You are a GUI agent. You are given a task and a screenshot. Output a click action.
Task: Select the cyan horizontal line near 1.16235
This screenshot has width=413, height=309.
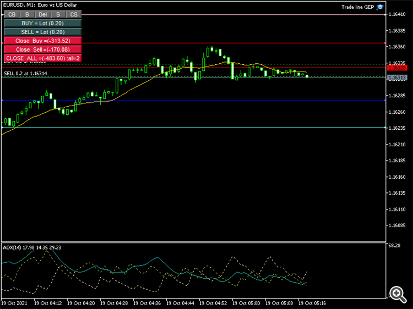(x=194, y=128)
